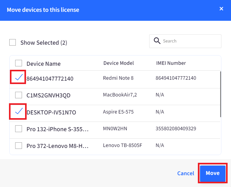Uncheck the DESKTOP-IV51N7O device
Viewport: 231px width, 187px height.
coord(19,111)
